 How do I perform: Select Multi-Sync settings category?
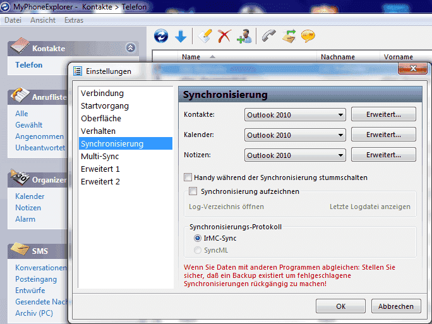(126, 156)
